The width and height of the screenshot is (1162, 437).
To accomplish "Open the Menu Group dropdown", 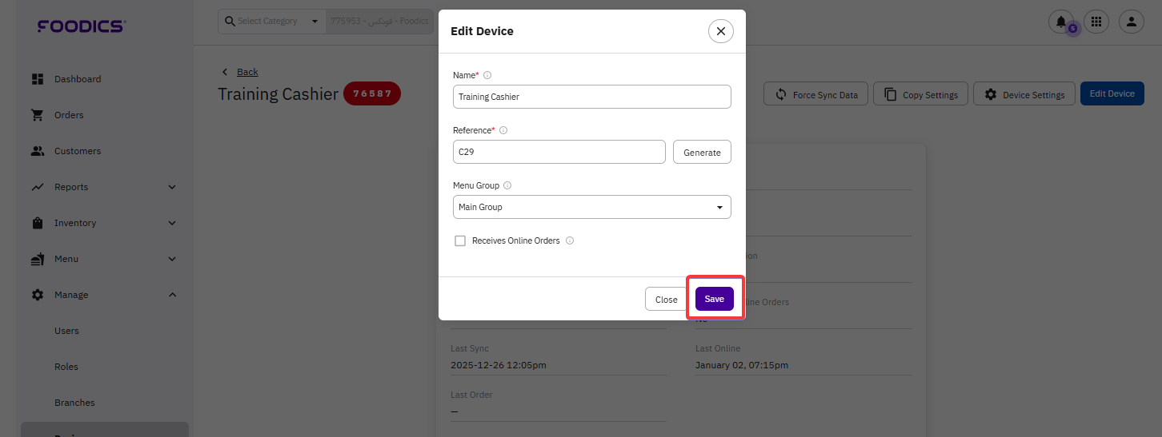I will 591,207.
